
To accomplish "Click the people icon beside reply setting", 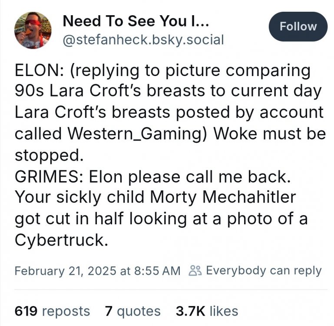I will 194,270.
